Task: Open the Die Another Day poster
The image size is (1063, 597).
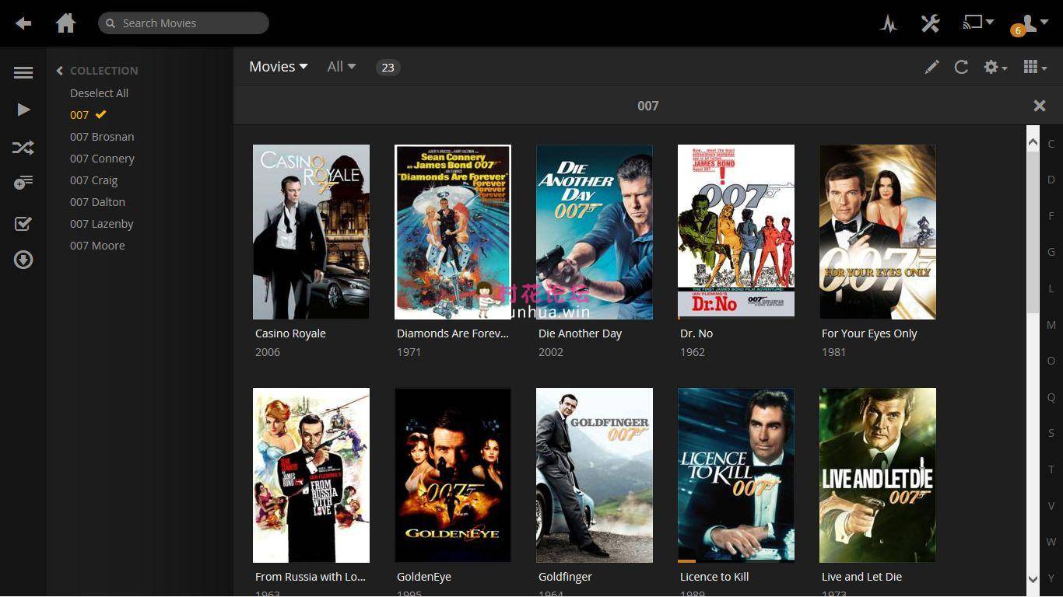Action: pos(595,232)
